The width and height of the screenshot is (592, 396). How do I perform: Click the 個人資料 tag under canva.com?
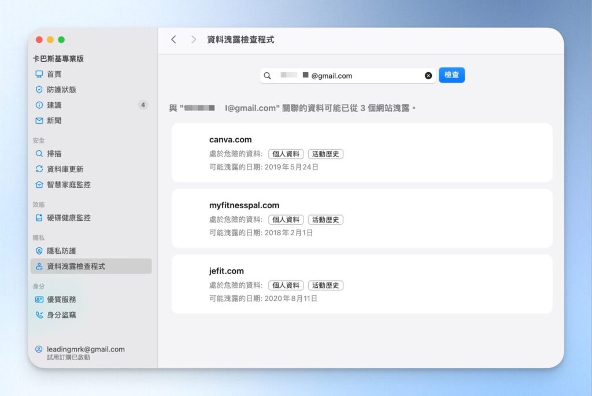(286, 154)
